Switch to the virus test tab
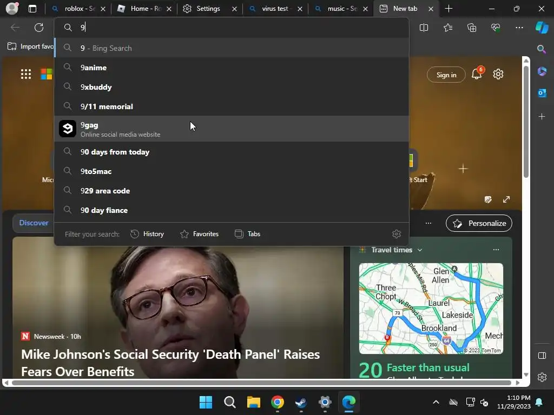The image size is (554, 415). [x=275, y=9]
